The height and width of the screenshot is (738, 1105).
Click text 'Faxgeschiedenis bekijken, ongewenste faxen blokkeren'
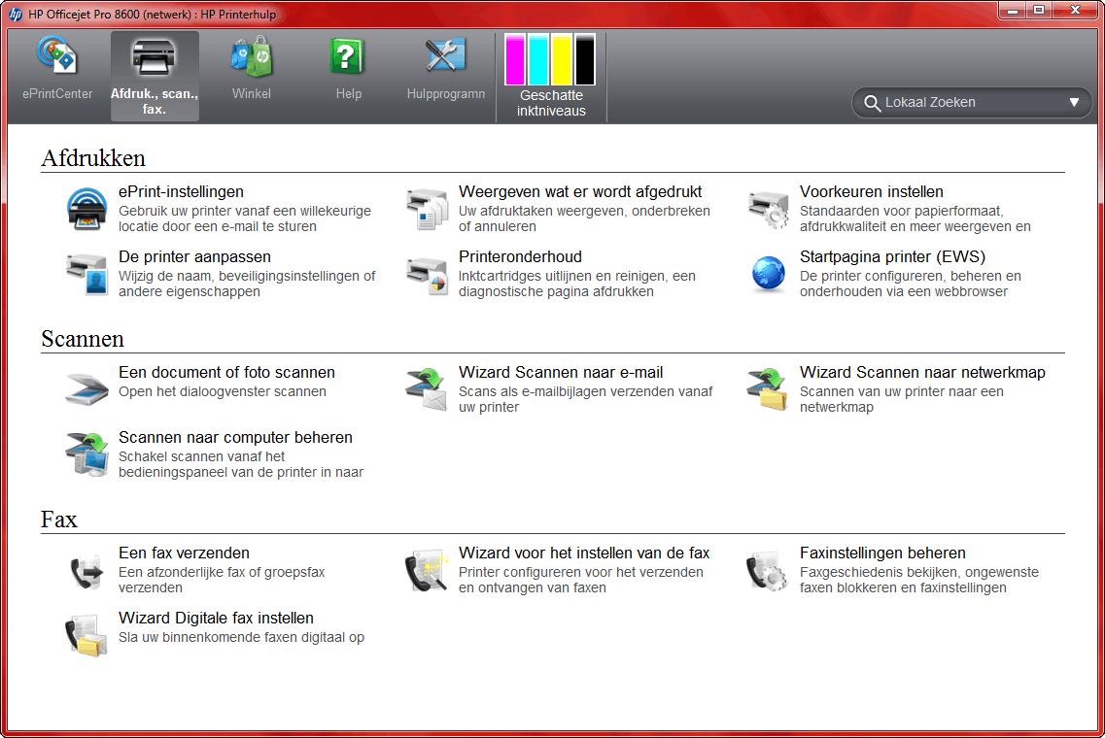(919, 580)
